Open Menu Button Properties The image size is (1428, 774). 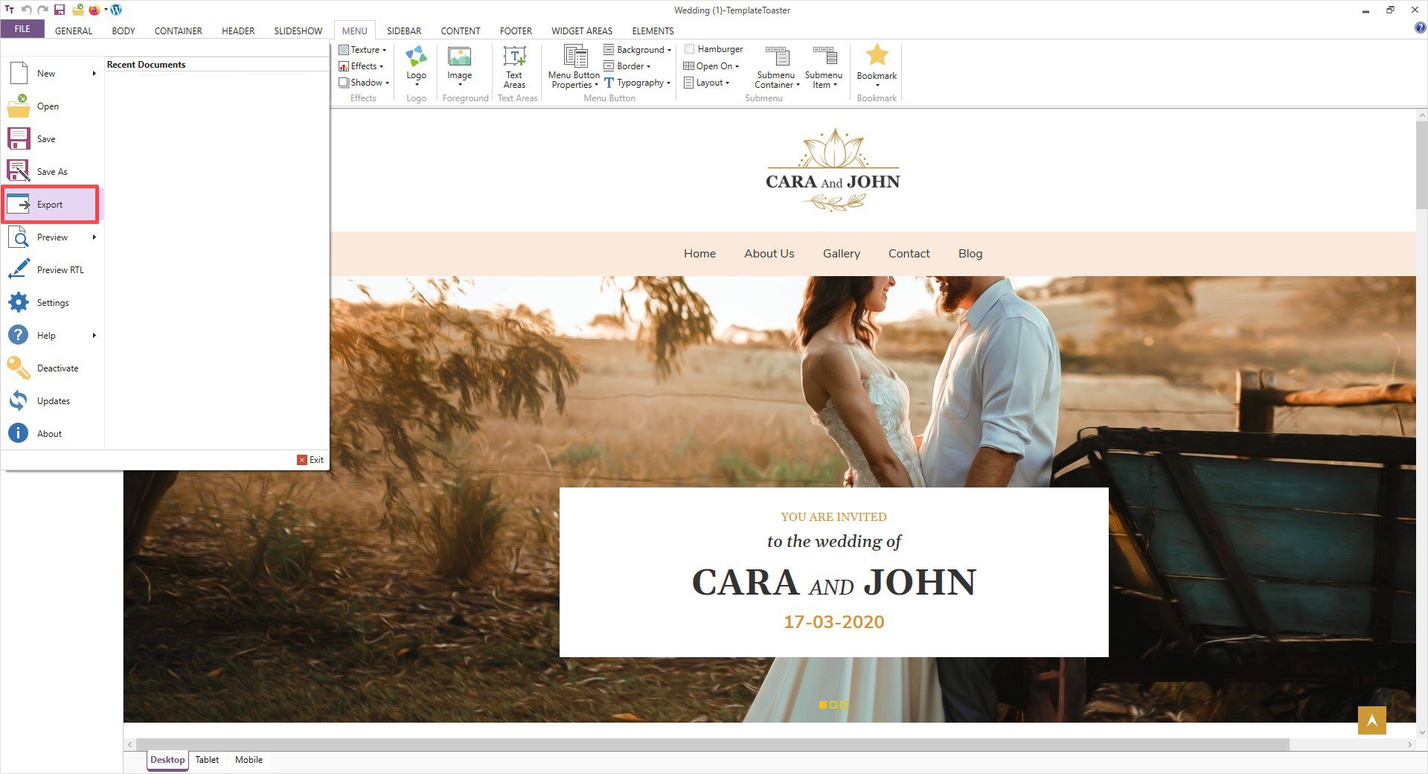pos(574,65)
